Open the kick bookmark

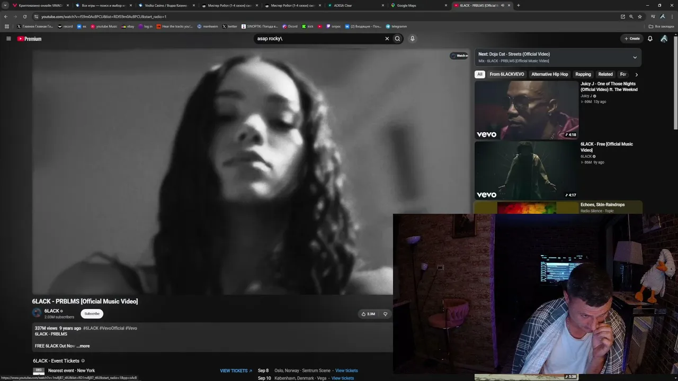pyautogui.click(x=308, y=26)
